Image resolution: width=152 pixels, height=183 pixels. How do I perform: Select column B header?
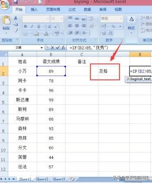[51, 54]
